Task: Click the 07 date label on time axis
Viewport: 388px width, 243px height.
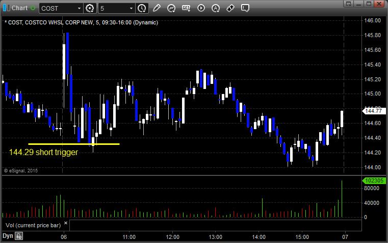Action: pyautogui.click(x=345, y=237)
